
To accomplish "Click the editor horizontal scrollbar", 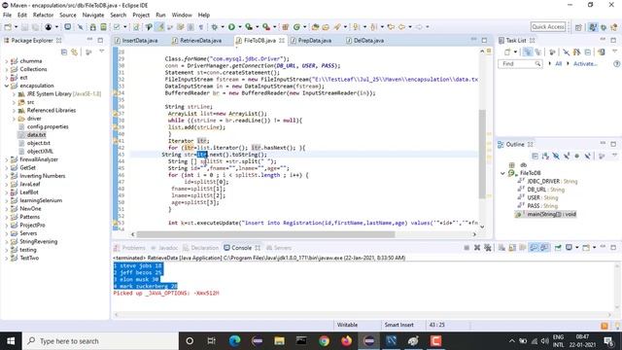I will [265, 234].
